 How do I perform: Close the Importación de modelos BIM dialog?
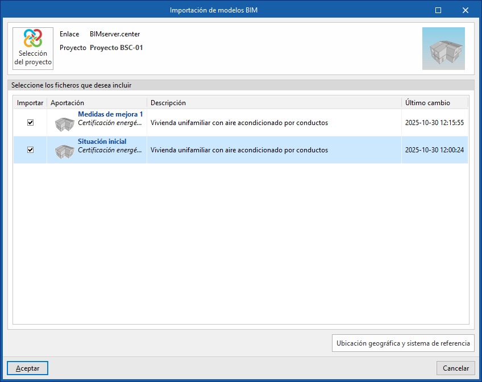465,10
